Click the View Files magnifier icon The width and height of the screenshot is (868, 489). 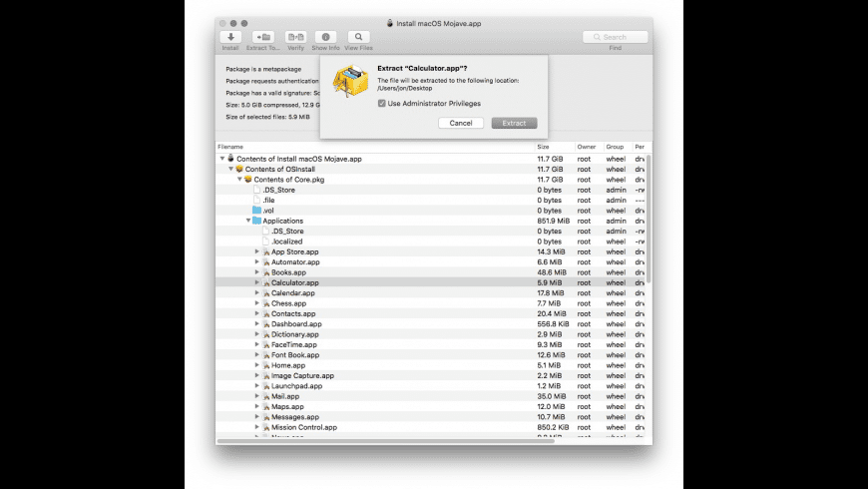tap(359, 37)
